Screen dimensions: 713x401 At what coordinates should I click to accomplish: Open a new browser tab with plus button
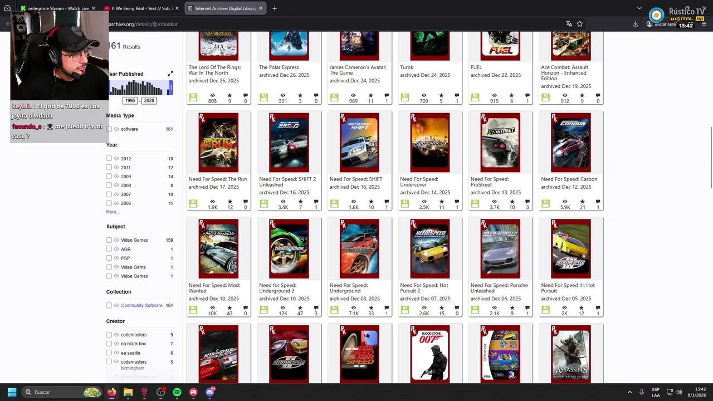click(275, 8)
